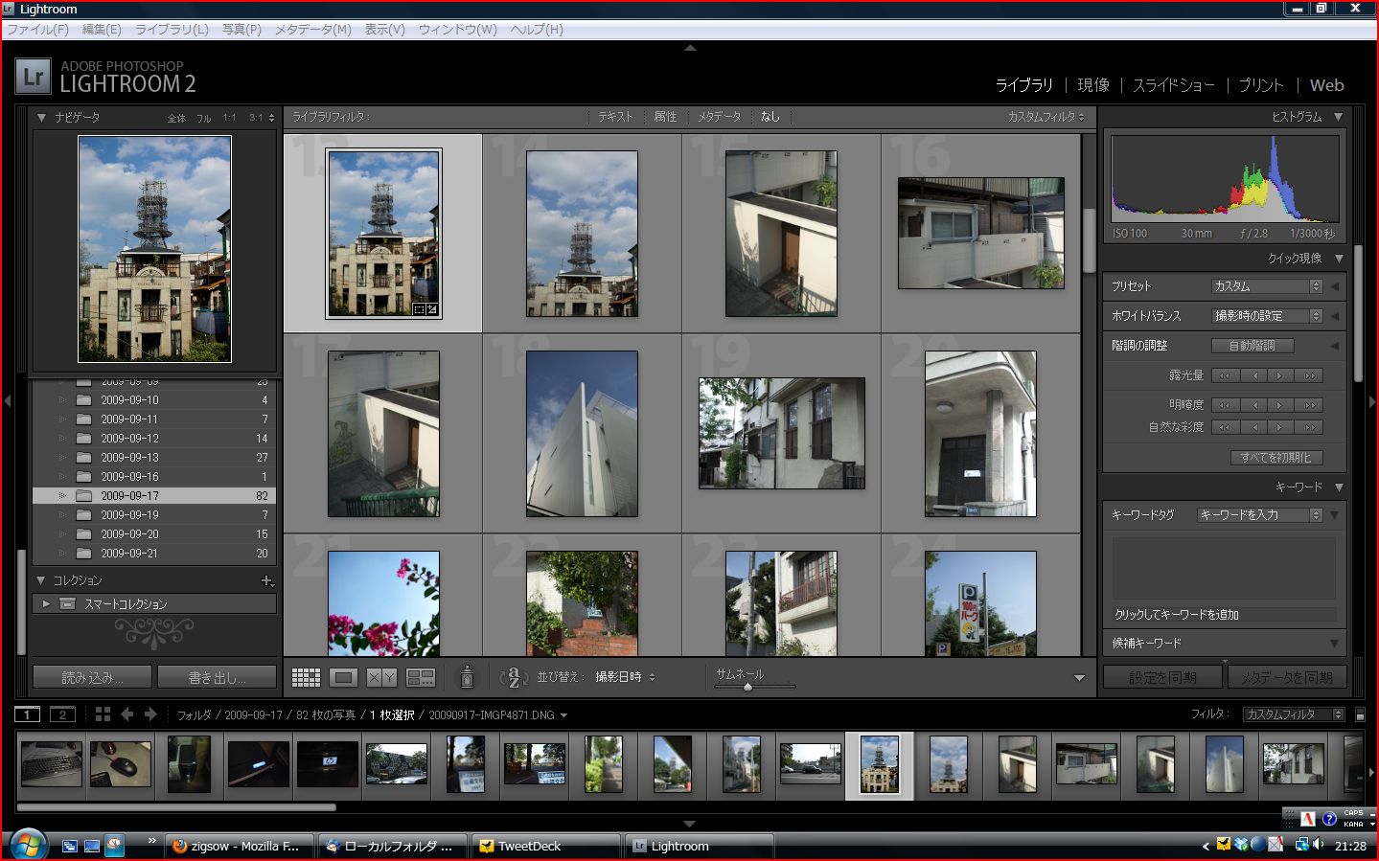Add a collection with plus icon
Viewport: 1379px width, 861px height.
266,580
